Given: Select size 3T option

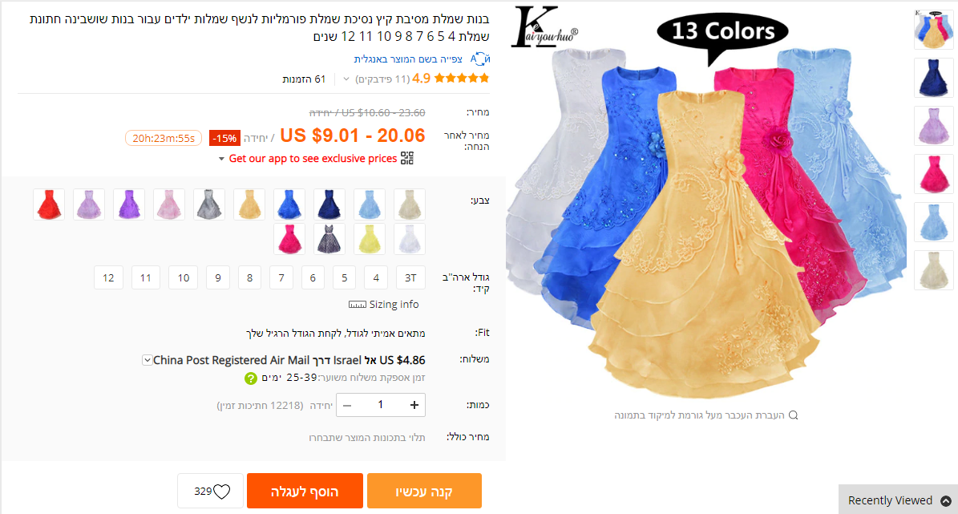Looking at the screenshot, I should tap(410, 277).
